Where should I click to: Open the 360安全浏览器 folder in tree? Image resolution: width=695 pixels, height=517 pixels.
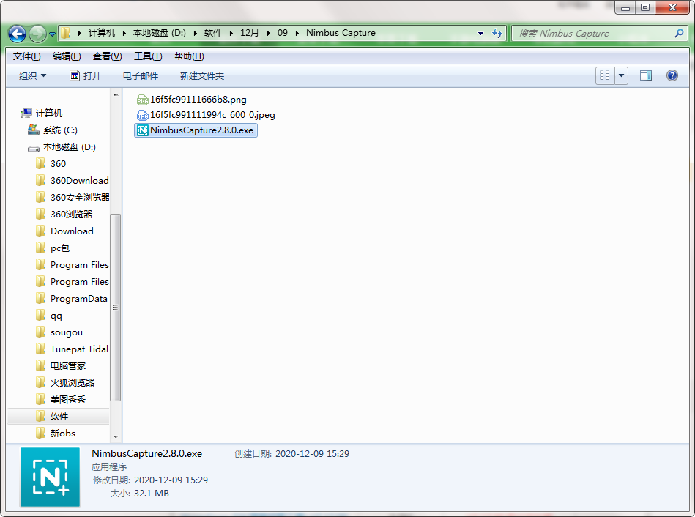[72, 197]
